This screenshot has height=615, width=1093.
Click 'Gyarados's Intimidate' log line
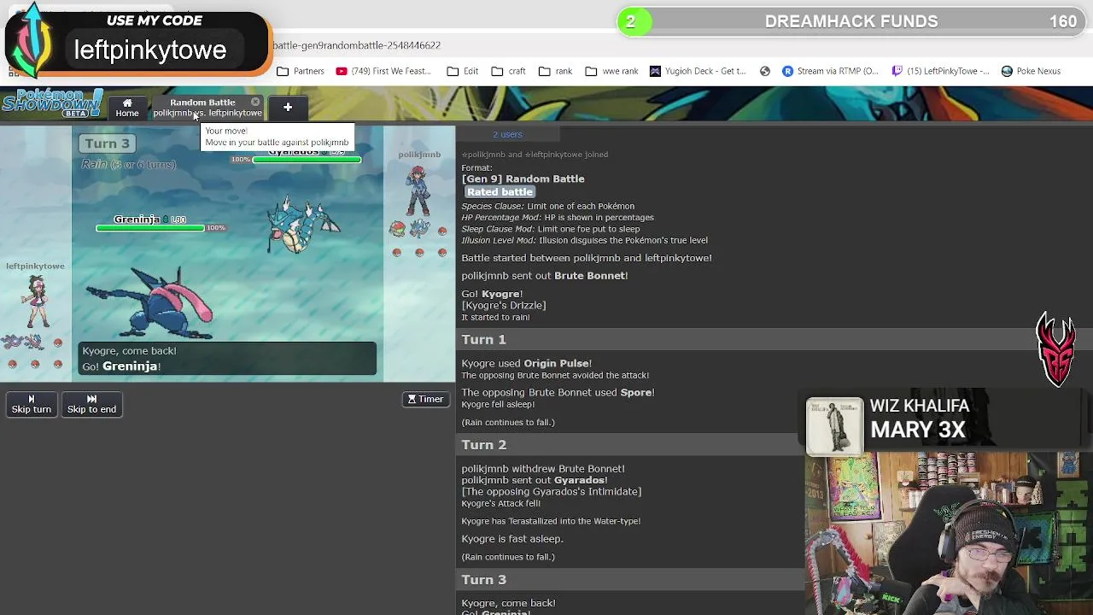pyautogui.click(x=551, y=491)
